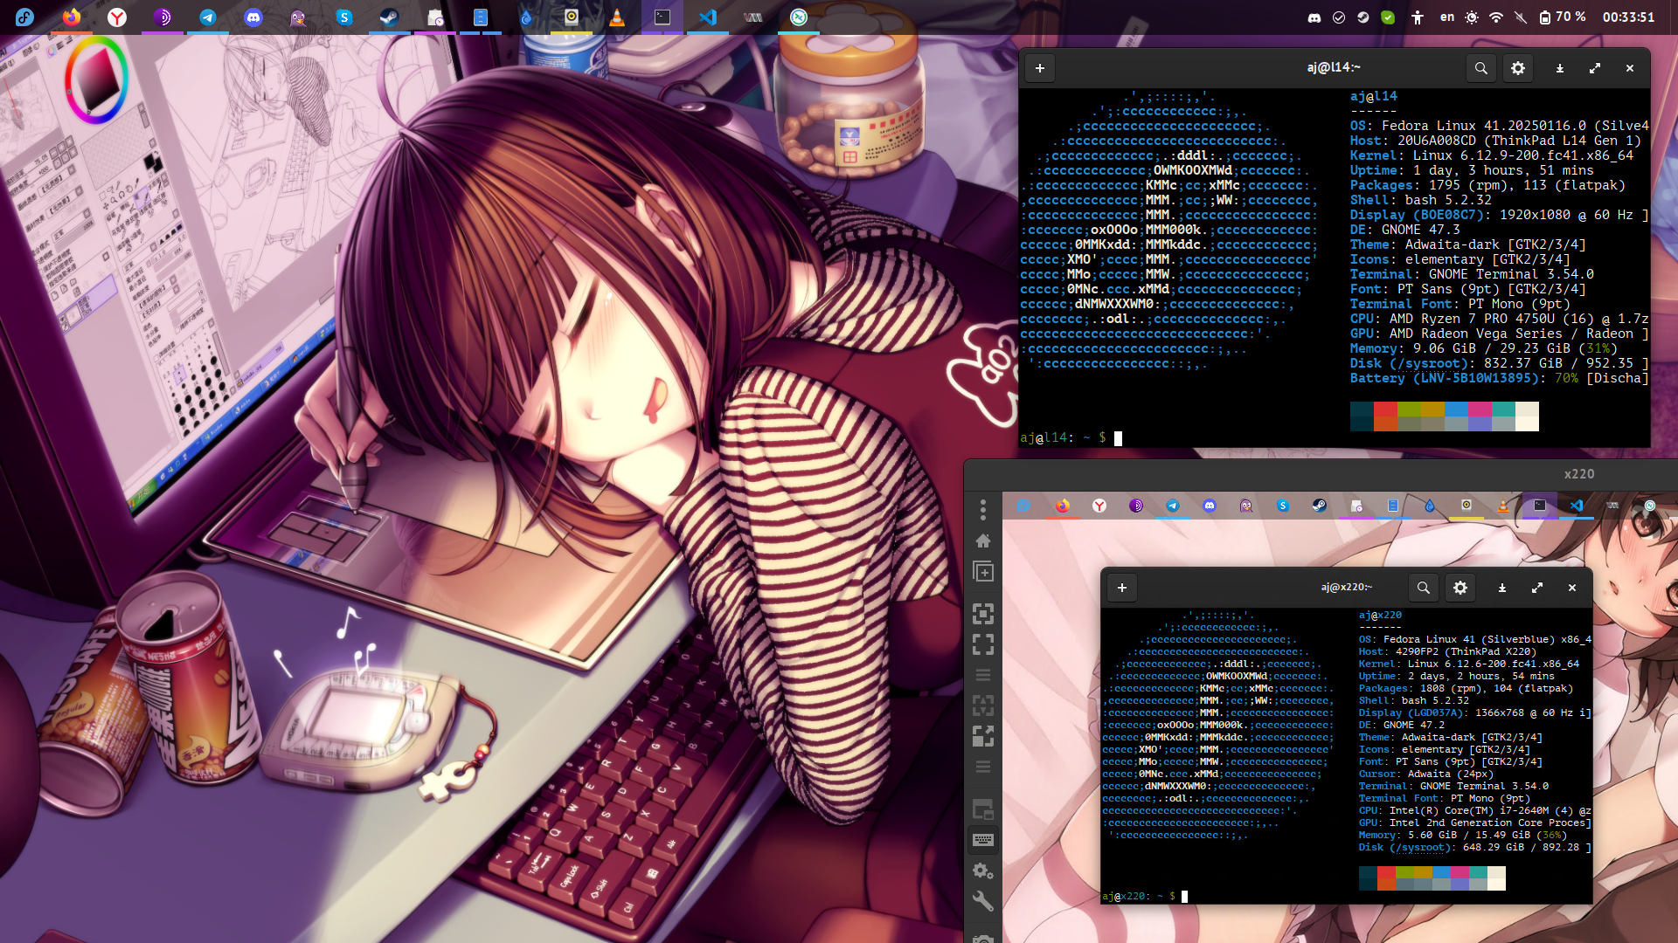Launch Telegram from the top dock
The width and height of the screenshot is (1678, 943).
click(208, 17)
